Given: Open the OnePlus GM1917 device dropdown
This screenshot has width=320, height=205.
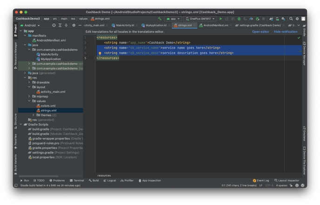Looking at the screenshot, I should 200,19.
